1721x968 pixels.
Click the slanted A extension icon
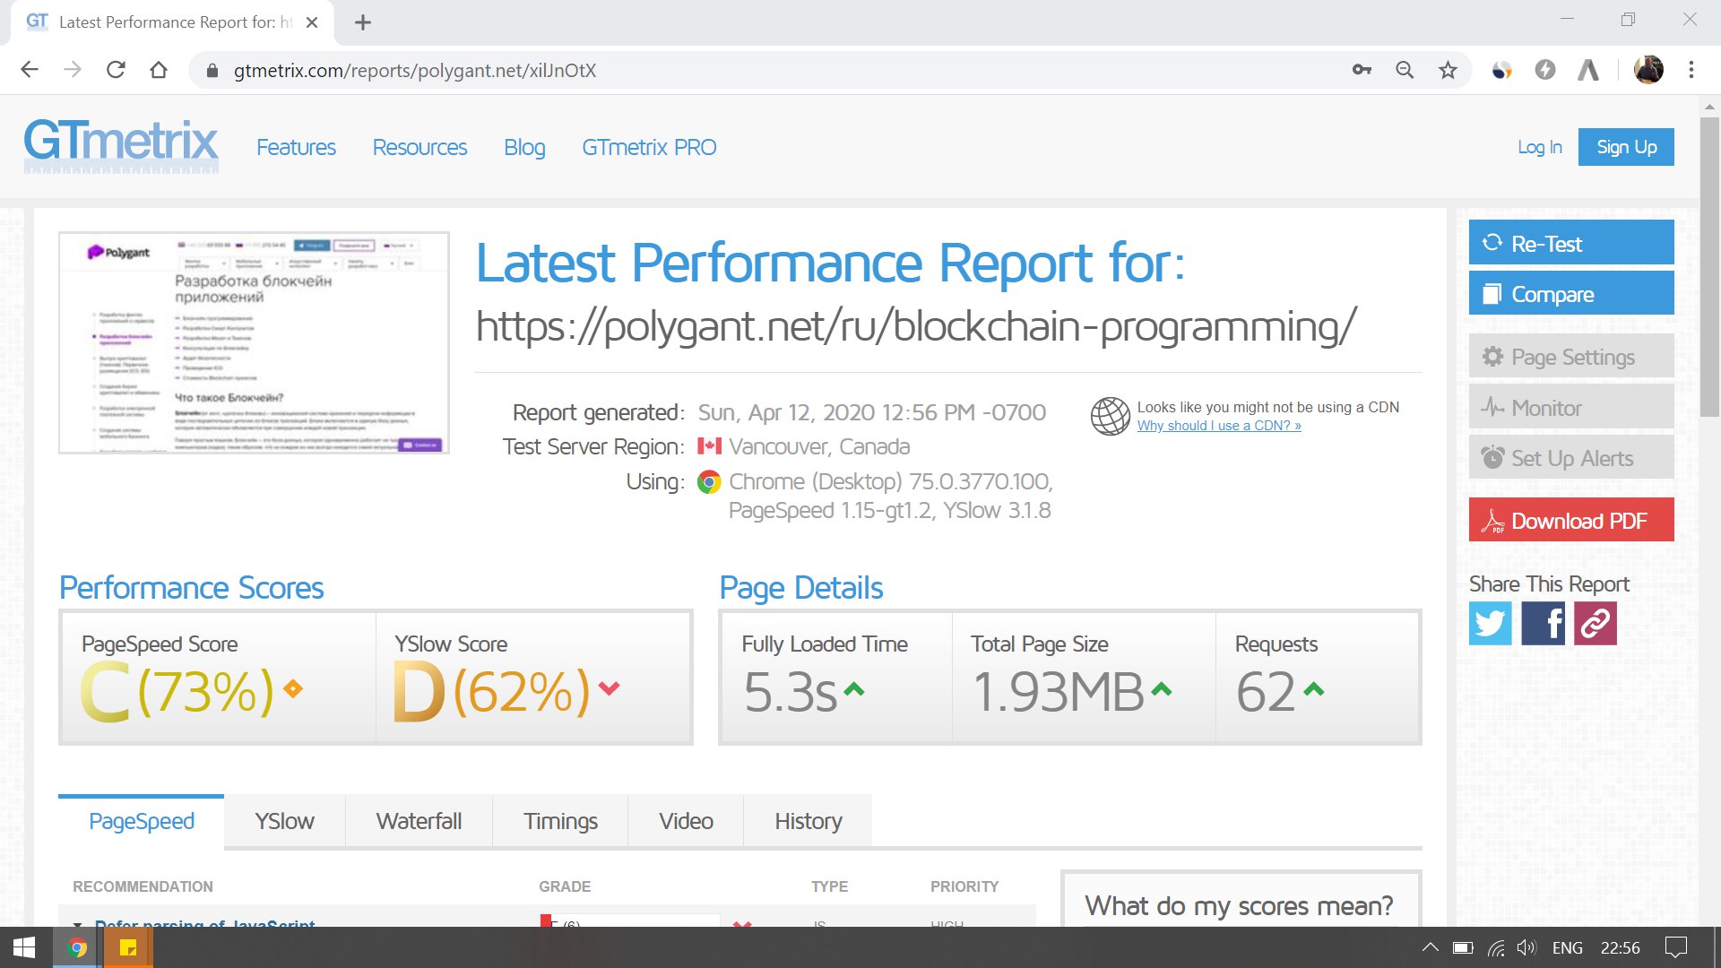(1588, 70)
